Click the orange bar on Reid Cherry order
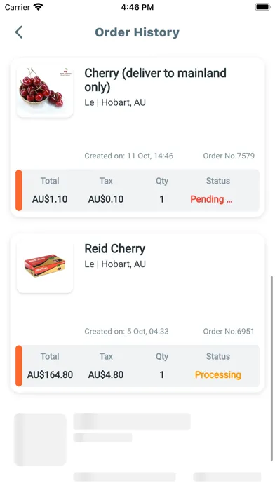 click(x=19, y=366)
